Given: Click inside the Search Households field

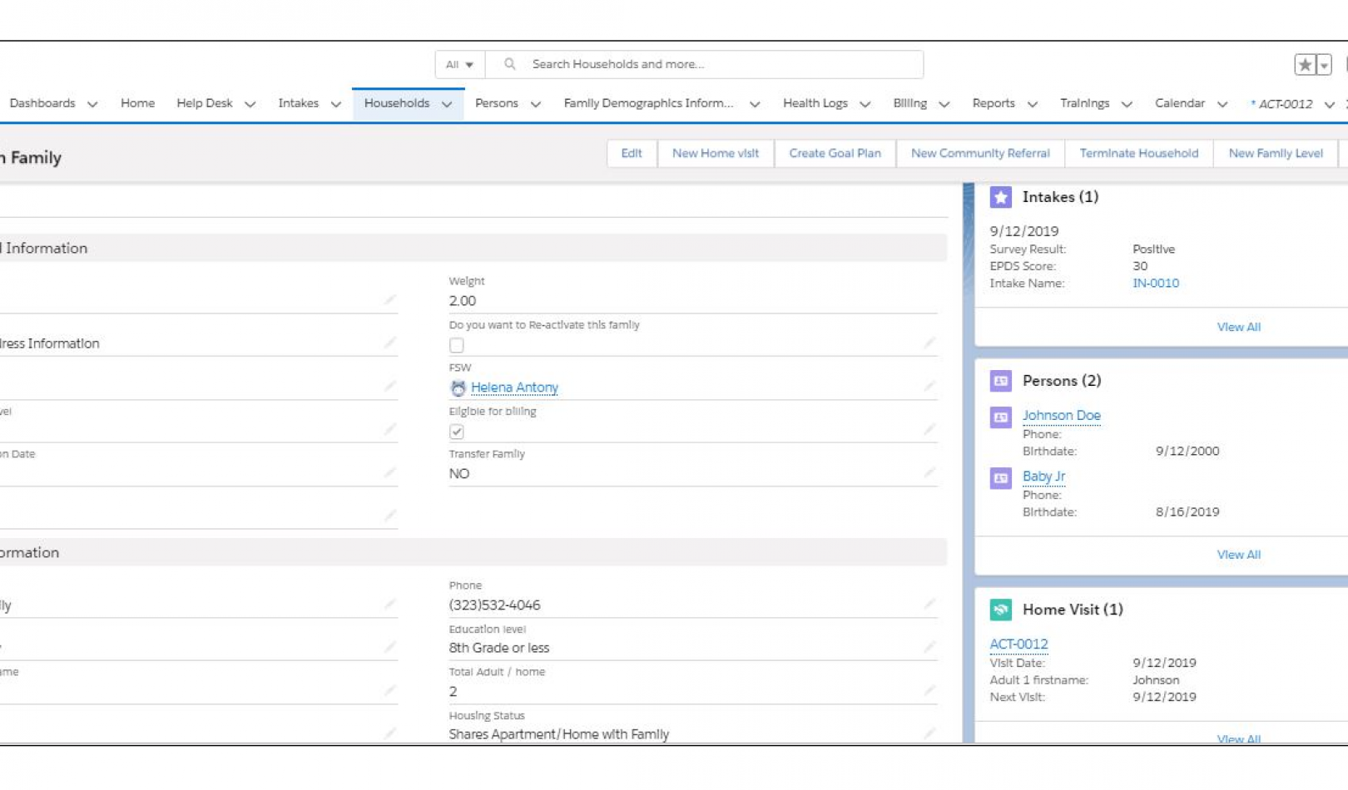Looking at the screenshot, I should [x=666, y=64].
